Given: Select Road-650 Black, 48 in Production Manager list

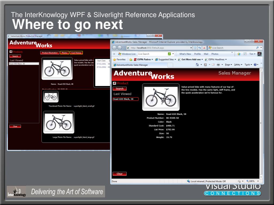Looking at the screenshot, I should [x=24, y=64].
